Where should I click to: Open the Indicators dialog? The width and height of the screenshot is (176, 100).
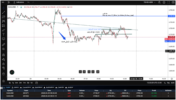pyautogui.click(x=19, y=2)
